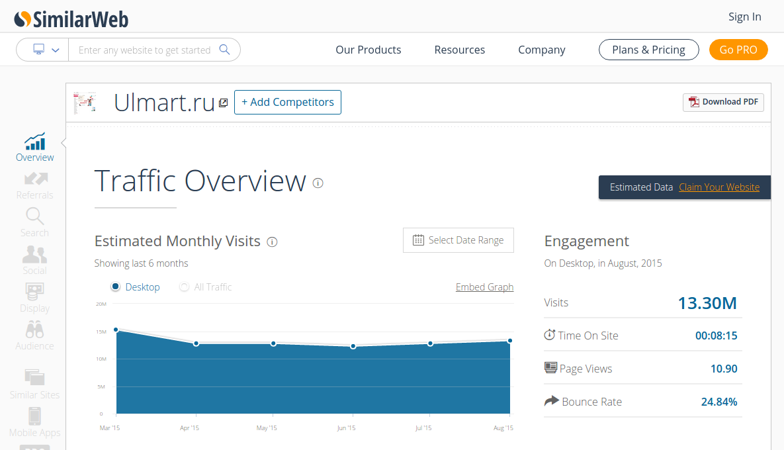Expand the device type dropdown arrow
This screenshot has height=450, width=784.
pos(56,50)
